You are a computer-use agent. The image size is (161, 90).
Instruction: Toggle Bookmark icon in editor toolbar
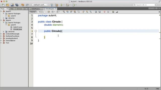[91, 12]
